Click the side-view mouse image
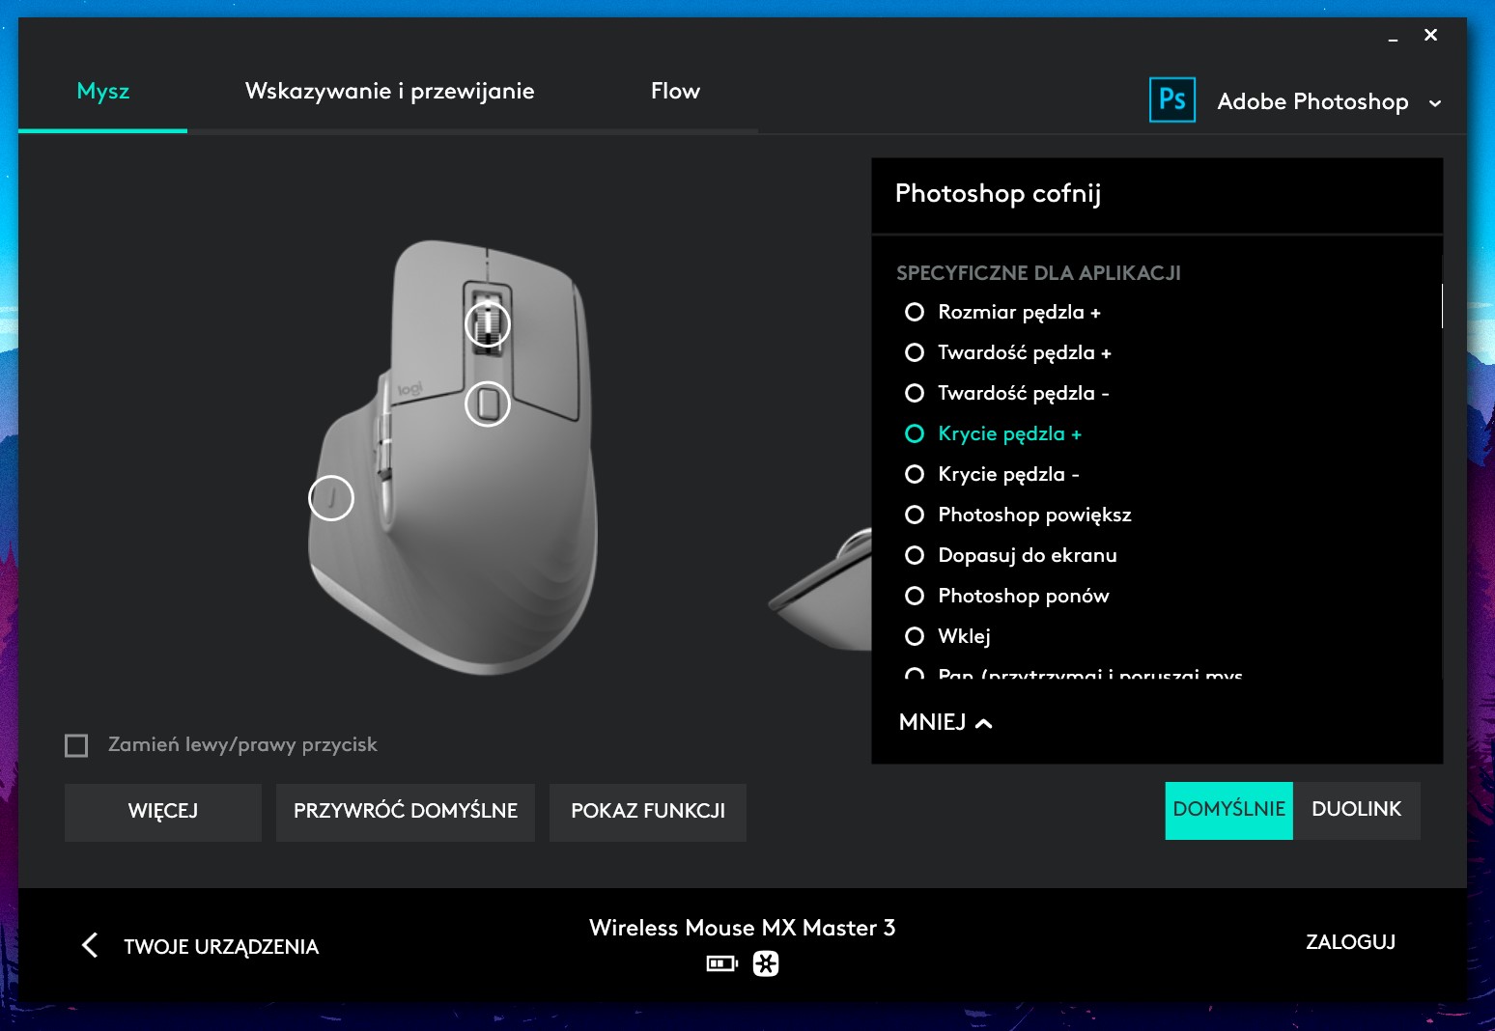 tap(821, 591)
